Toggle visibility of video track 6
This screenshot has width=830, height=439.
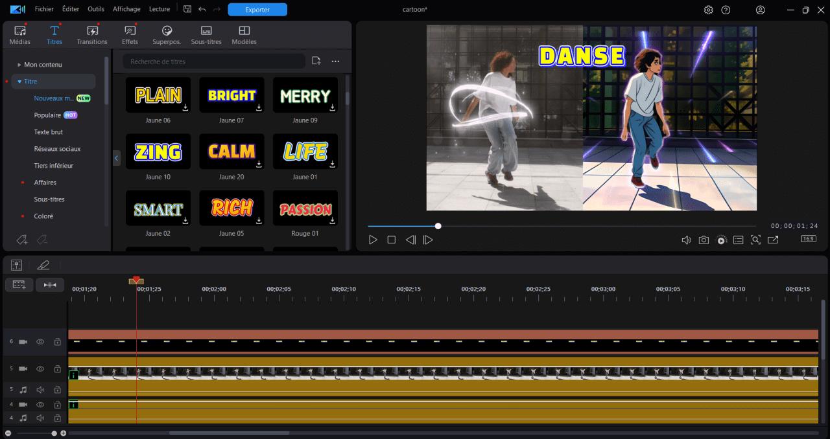coord(40,341)
